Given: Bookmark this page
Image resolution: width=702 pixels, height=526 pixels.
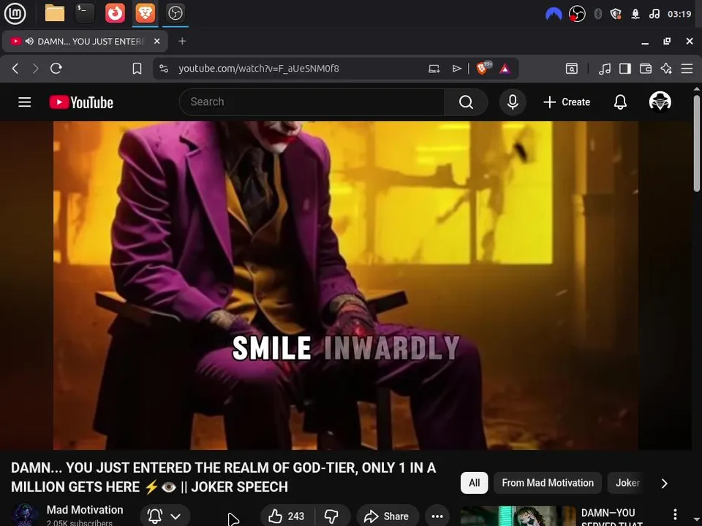Looking at the screenshot, I should point(137,69).
